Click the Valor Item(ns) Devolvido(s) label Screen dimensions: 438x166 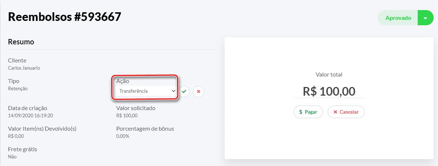click(42, 128)
